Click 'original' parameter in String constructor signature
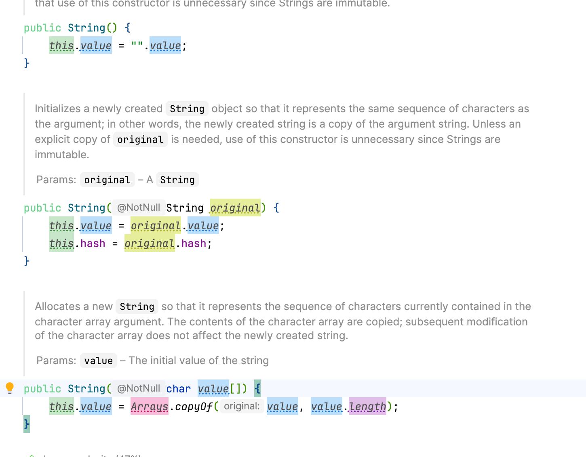The width and height of the screenshot is (586, 457). point(235,208)
